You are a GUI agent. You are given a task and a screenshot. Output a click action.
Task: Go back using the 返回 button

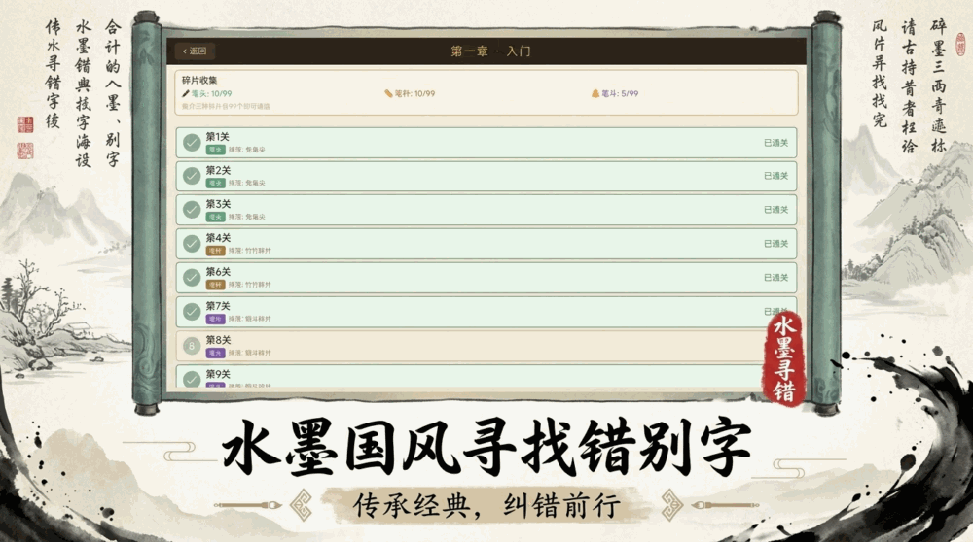[x=195, y=51]
